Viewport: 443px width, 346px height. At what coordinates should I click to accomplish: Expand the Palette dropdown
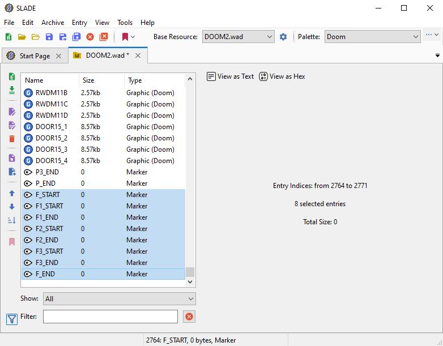pyautogui.click(x=372, y=37)
